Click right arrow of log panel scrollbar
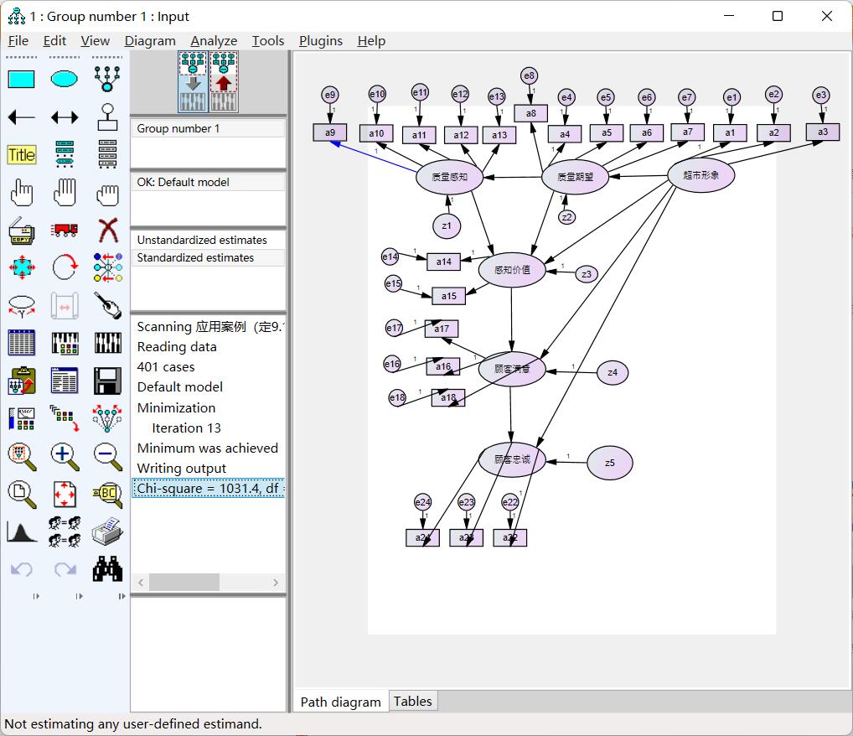 click(x=276, y=583)
